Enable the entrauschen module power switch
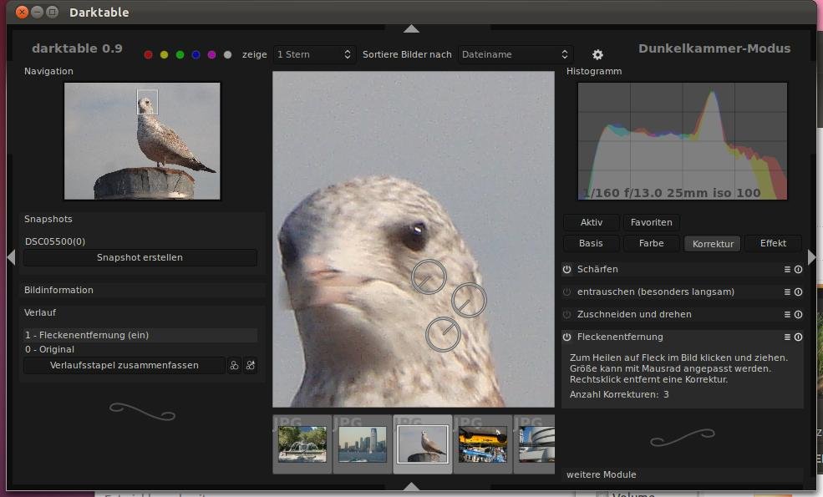The image size is (823, 497). click(x=566, y=292)
